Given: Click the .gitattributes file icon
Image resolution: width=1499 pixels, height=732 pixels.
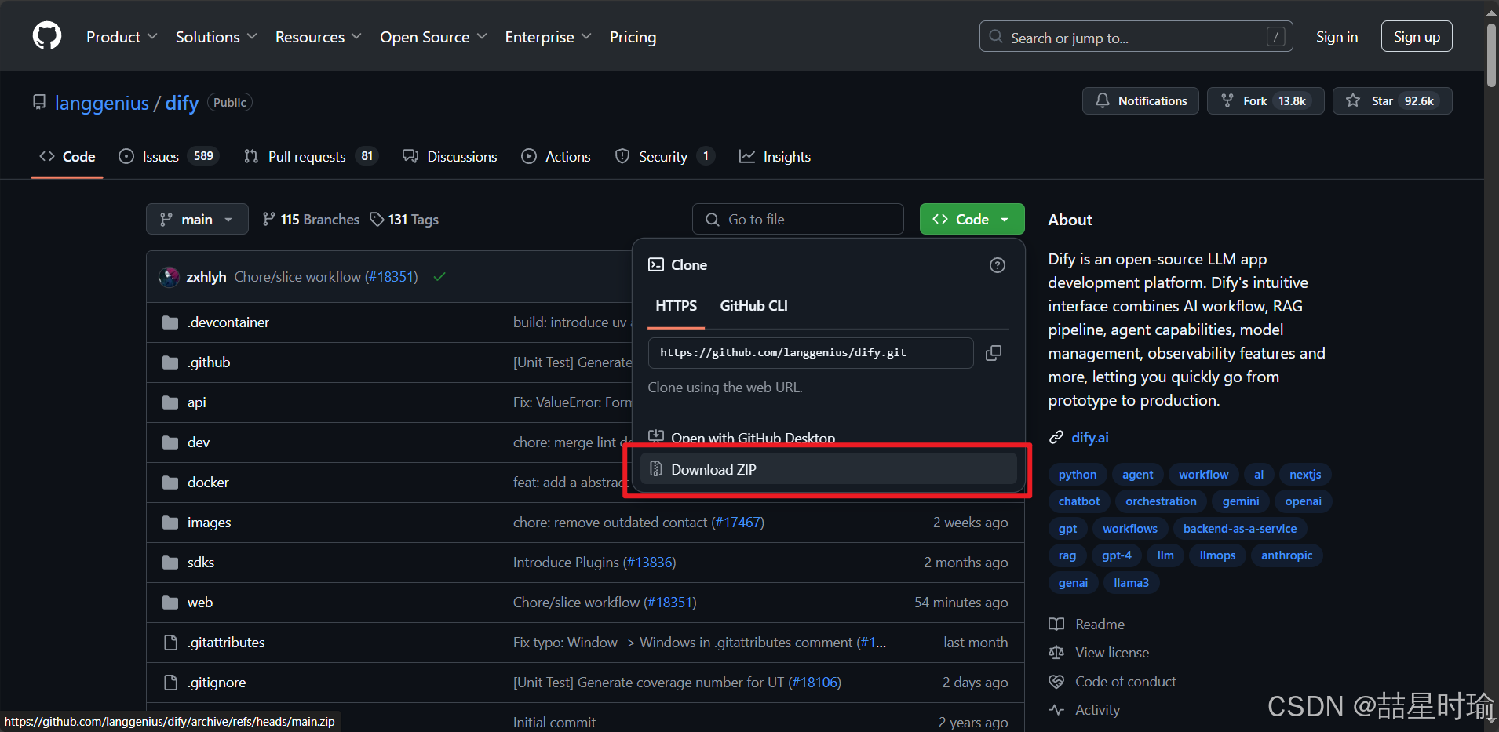Looking at the screenshot, I should [x=170, y=643].
